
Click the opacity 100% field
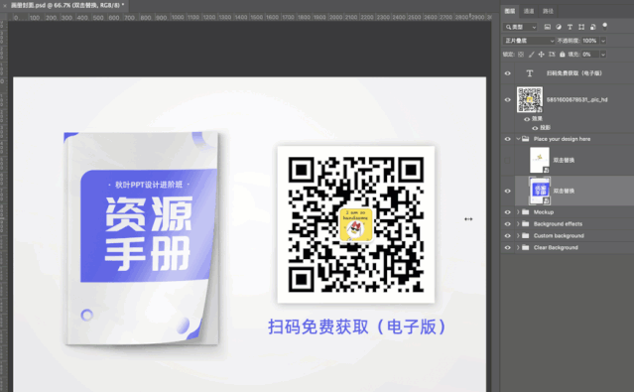(590, 41)
